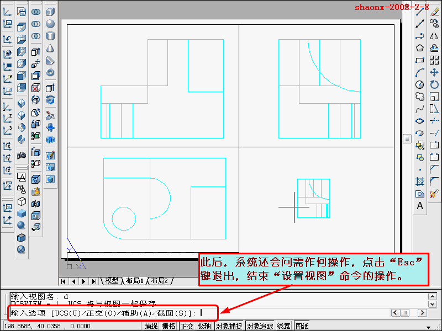
Task: Click the Separate solids icon
Action: (36, 204)
